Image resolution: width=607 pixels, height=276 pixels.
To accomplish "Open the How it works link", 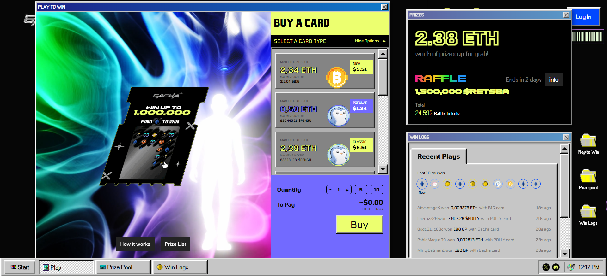I will click(135, 244).
